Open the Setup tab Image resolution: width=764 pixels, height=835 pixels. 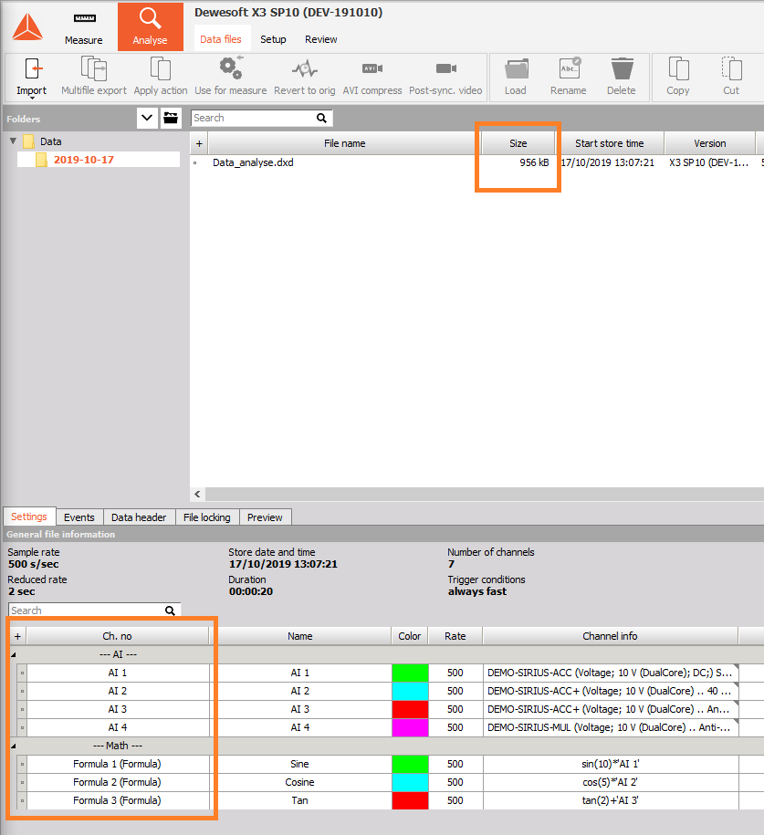tap(273, 39)
